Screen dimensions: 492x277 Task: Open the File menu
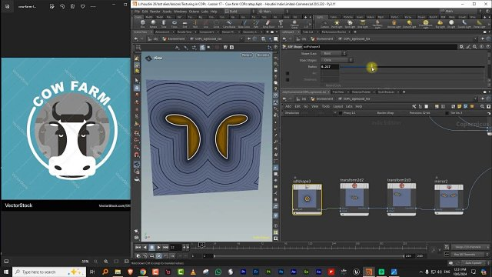click(137, 12)
